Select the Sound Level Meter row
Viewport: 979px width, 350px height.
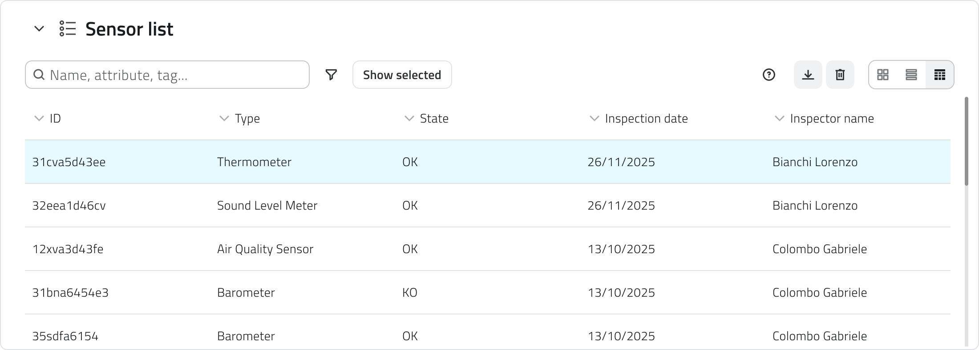[x=267, y=205]
